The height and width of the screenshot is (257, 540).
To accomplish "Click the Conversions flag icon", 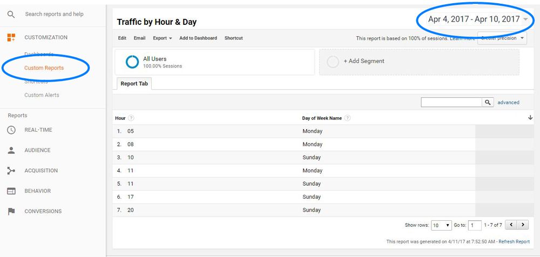I will tap(11, 212).
